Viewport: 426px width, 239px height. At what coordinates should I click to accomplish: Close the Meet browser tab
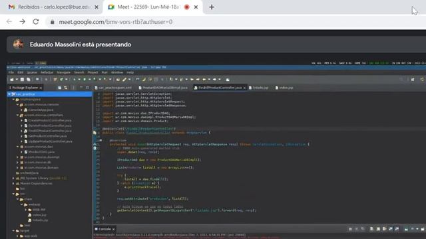tap(196, 7)
